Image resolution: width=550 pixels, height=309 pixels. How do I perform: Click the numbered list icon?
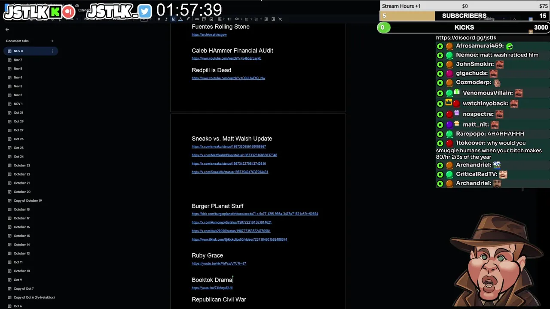pyautogui.click(x=258, y=19)
